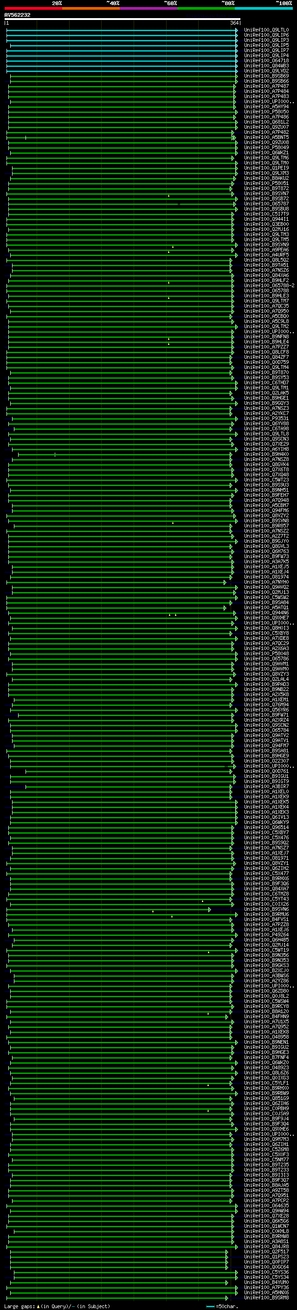Screen dimensions: 297x1310
Task: Click the cyan ~100% identity legend segment
Action: pos(264,8)
